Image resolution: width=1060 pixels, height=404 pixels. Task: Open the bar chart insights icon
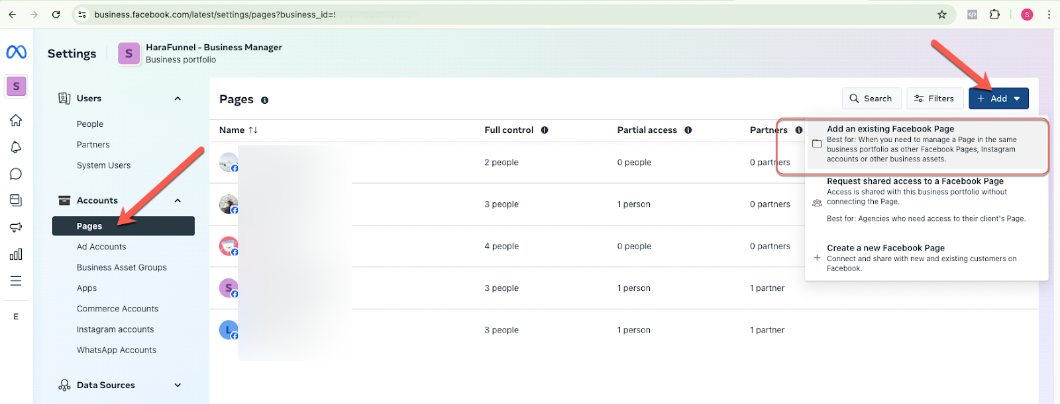pyautogui.click(x=16, y=255)
